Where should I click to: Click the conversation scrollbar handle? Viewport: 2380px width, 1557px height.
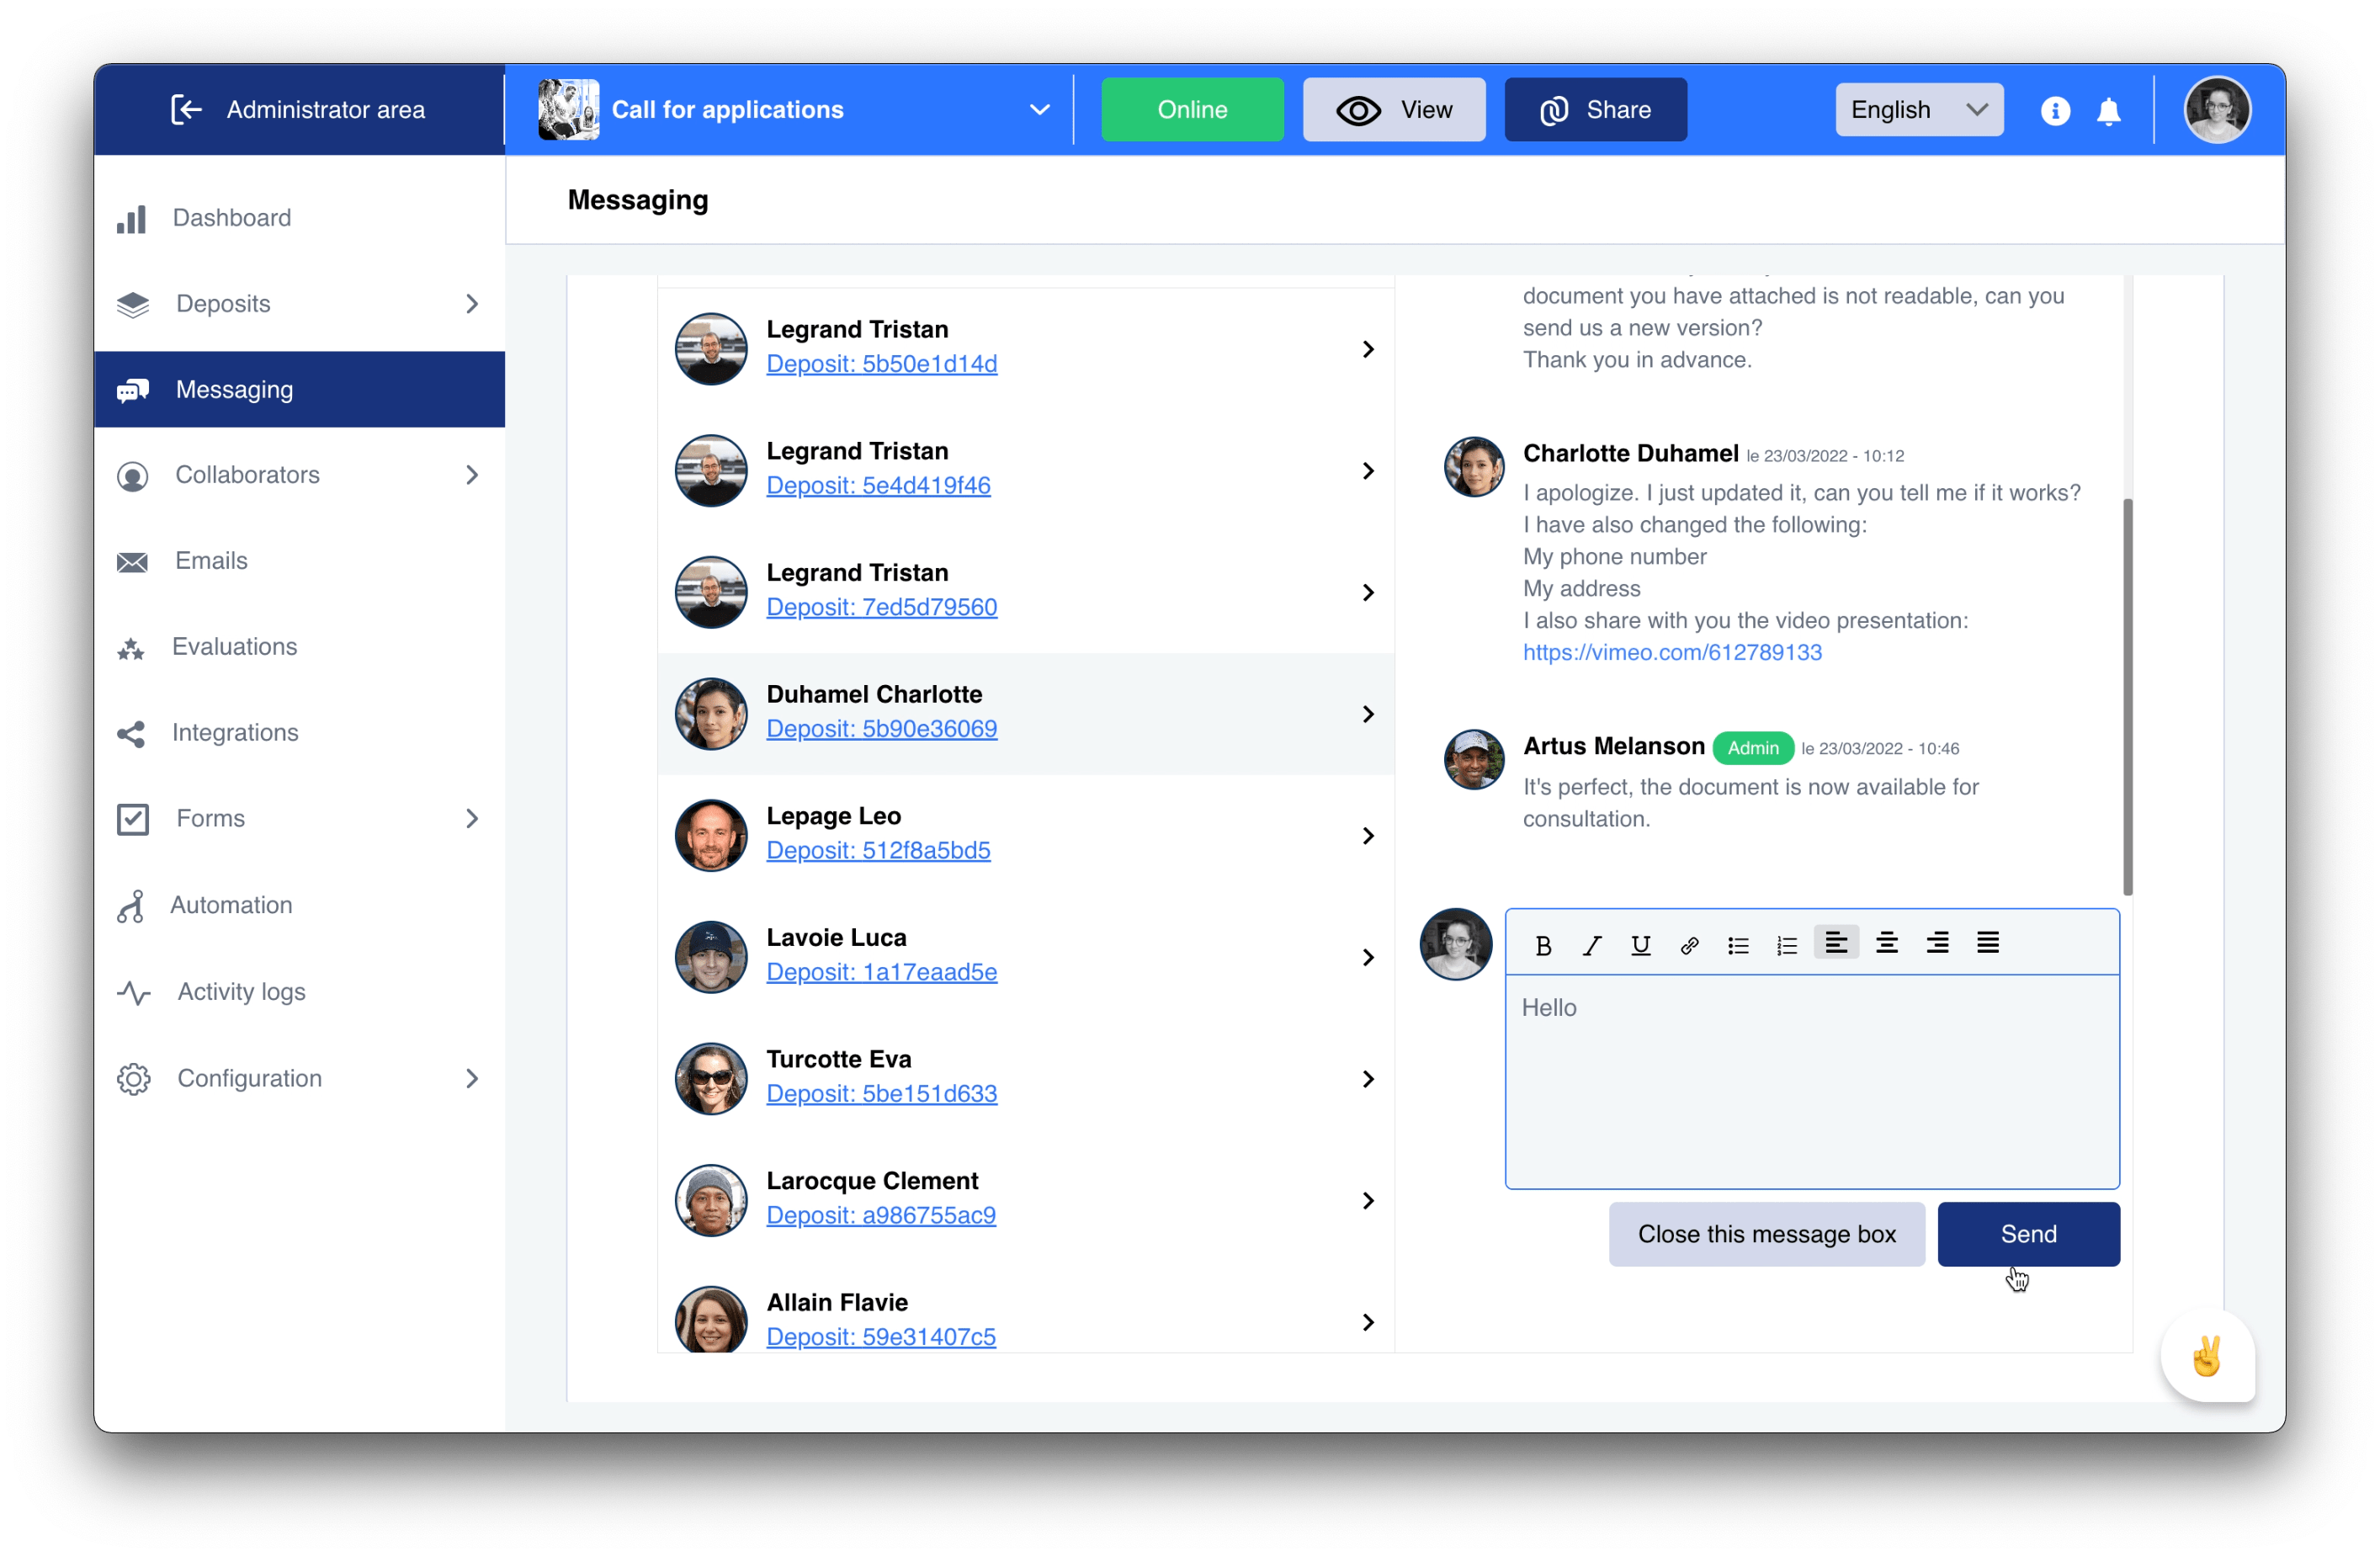tap(2127, 696)
